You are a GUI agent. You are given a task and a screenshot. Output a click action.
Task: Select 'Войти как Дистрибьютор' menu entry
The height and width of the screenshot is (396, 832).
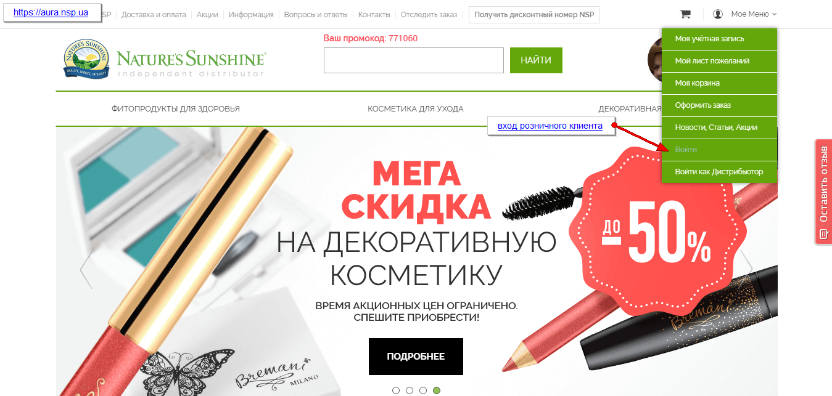click(719, 172)
